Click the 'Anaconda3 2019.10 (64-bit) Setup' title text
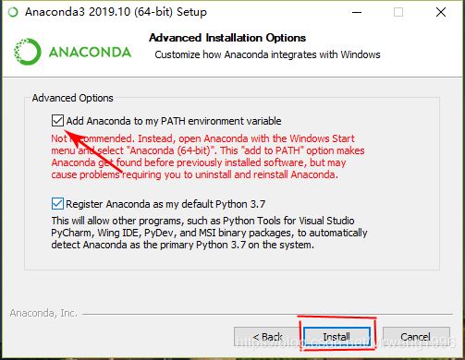Viewport: 465px width, 360px height. click(116, 12)
